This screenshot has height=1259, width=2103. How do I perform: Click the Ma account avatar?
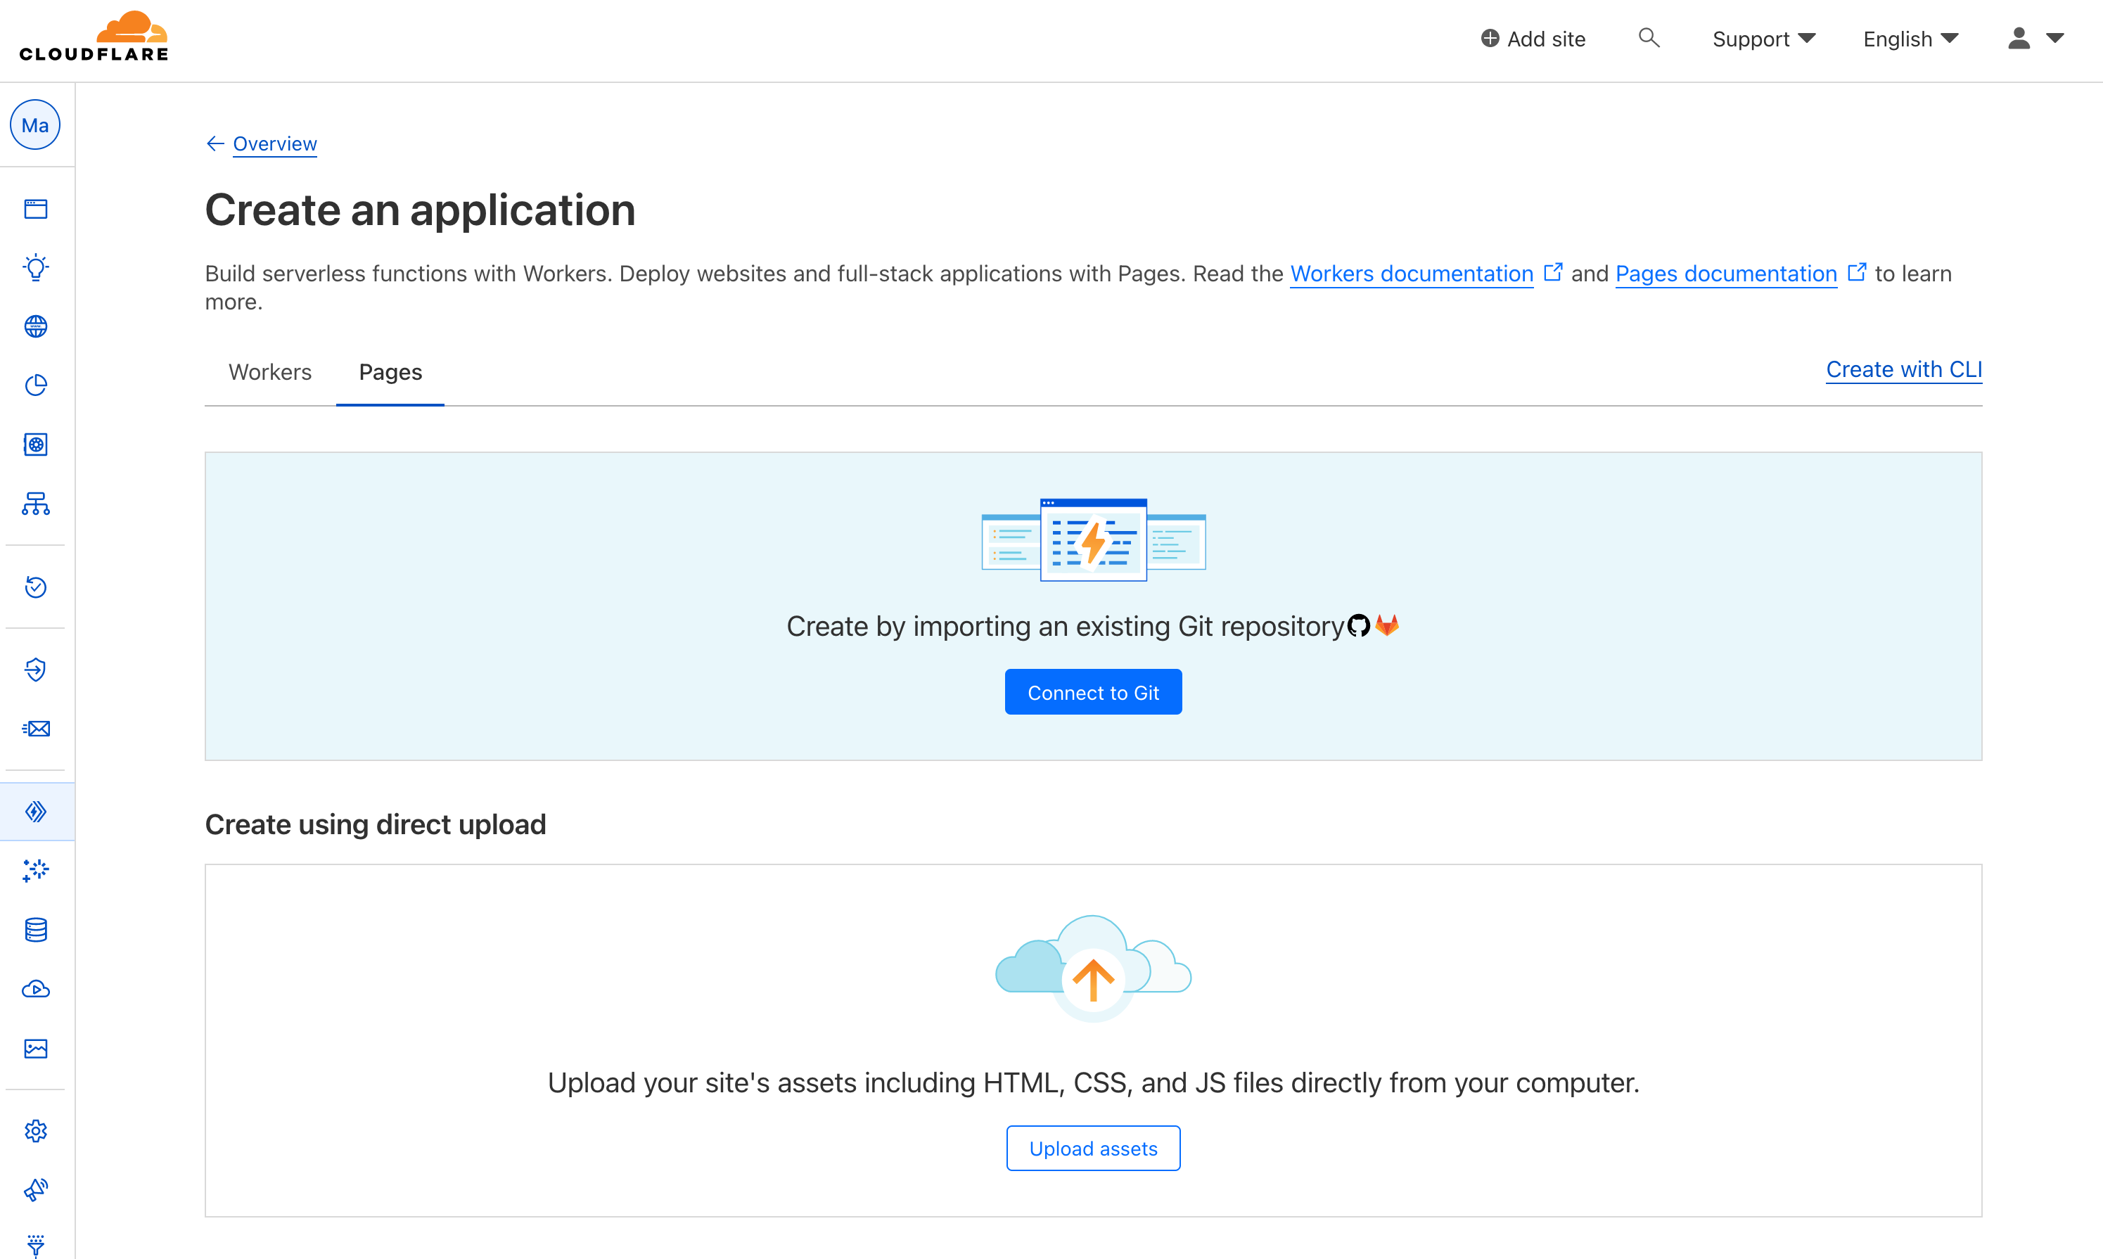click(x=34, y=126)
